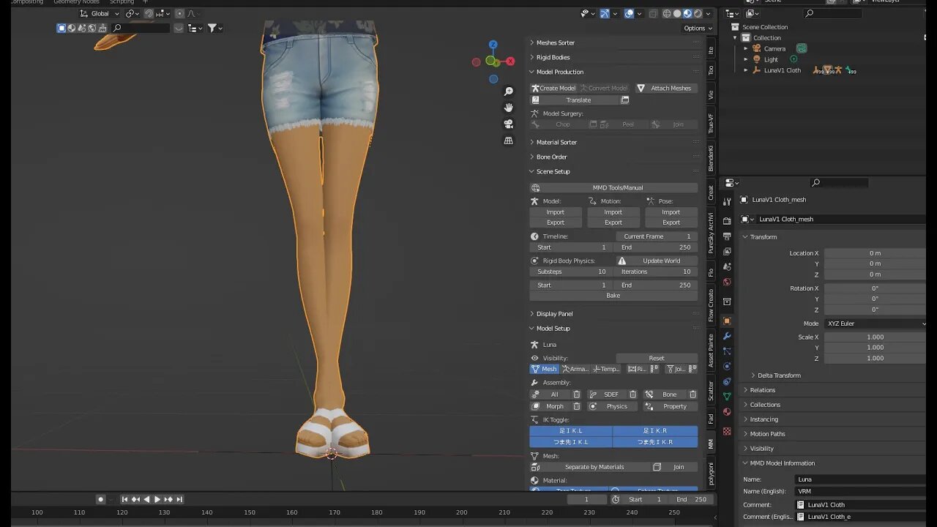Viewport: 937px width, 527px height.
Task: Toggle Armature visibility in Model Setup
Action: (x=575, y=369)
